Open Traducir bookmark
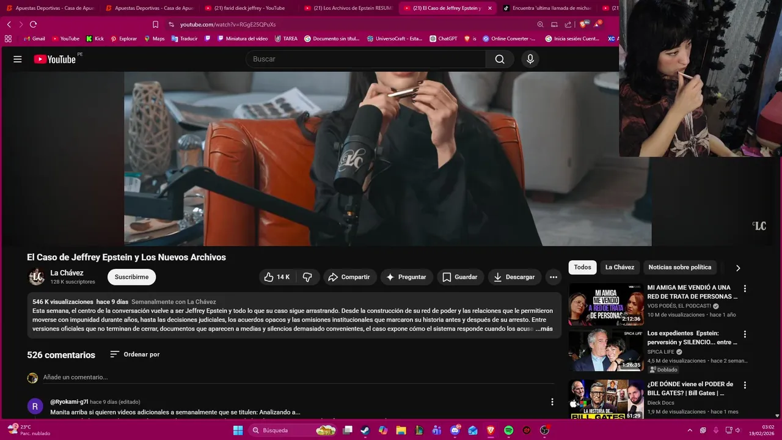Viewport: 782px width, 440px height. tap(185, 38)
